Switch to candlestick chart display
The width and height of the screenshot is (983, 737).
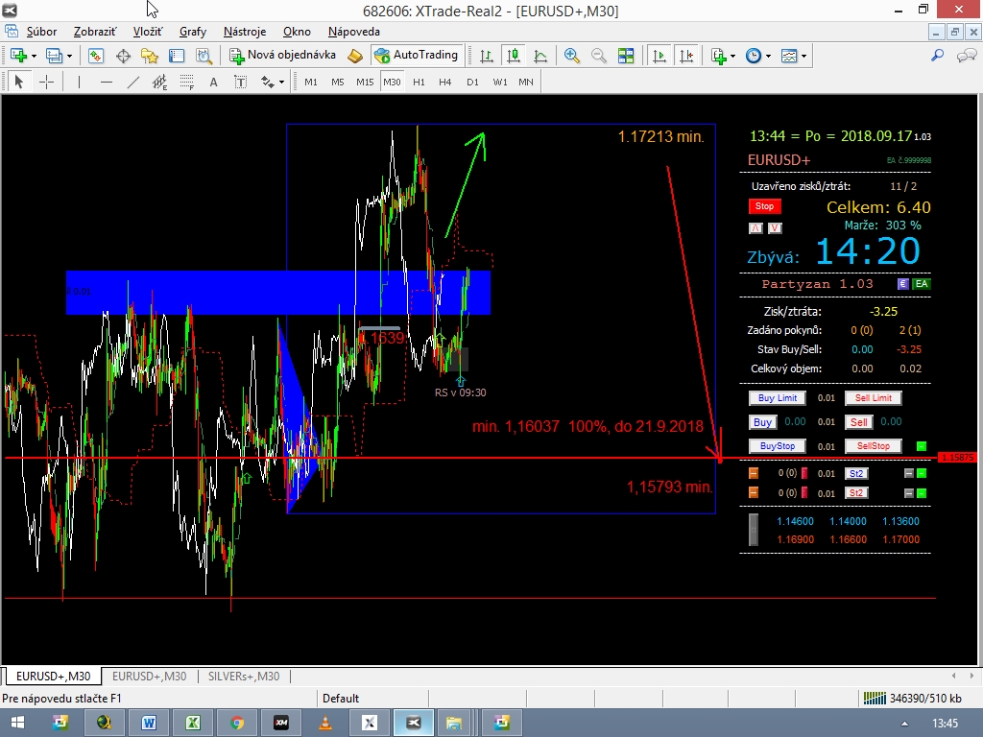(x=514, y=56)
